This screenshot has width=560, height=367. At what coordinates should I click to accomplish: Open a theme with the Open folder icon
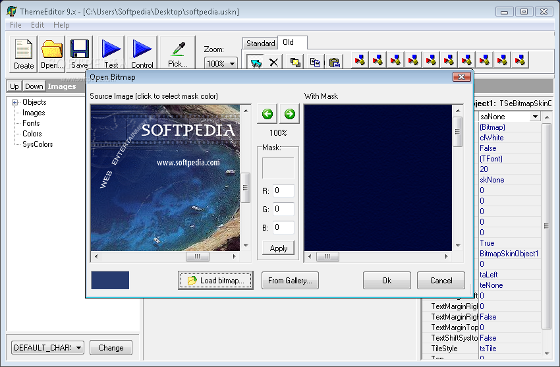[52, 54]
